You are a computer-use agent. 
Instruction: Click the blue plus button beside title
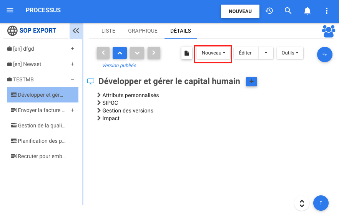click(x=251, y=82)
